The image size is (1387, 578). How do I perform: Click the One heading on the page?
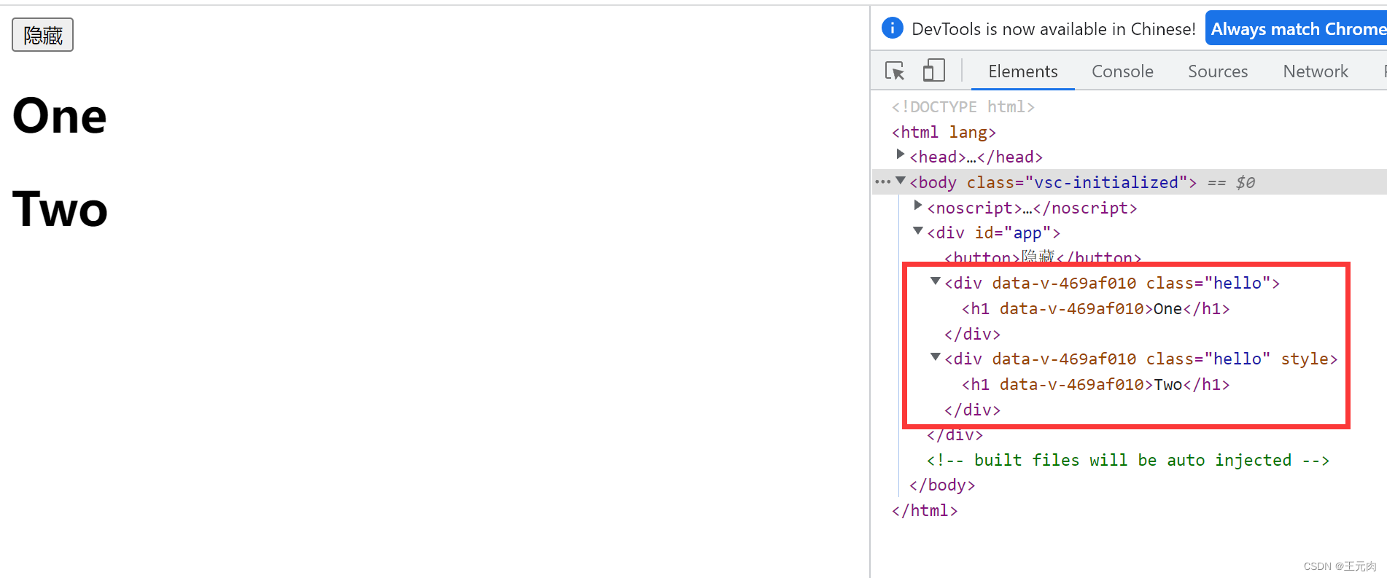click(60, 116)
